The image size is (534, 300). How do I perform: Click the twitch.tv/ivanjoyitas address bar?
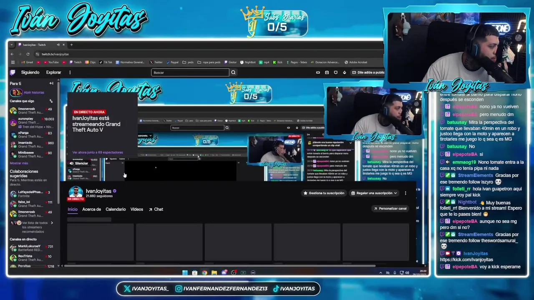pyautogui.click(x=55, y=54)
